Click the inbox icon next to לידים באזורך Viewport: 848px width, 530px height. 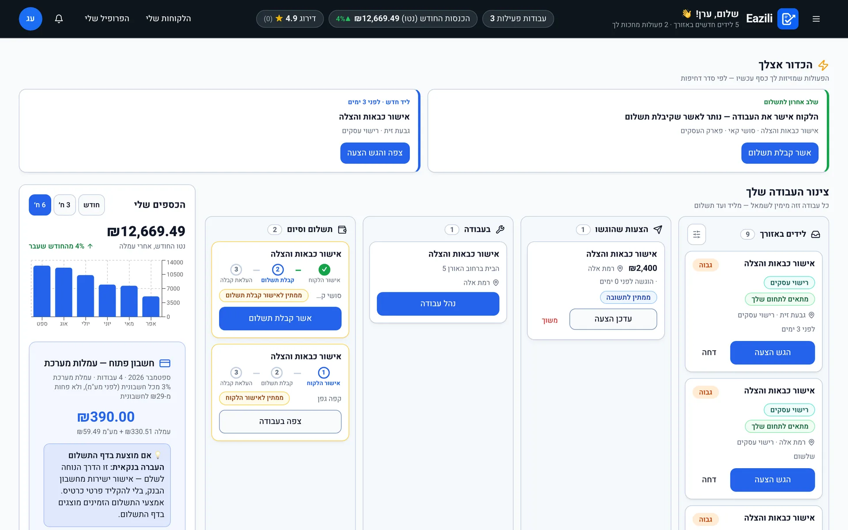[816, 234]
